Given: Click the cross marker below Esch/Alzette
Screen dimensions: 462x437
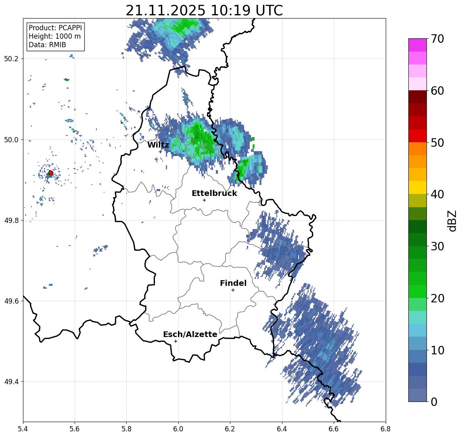Looking at the screenshot, I should coord(176,341).
